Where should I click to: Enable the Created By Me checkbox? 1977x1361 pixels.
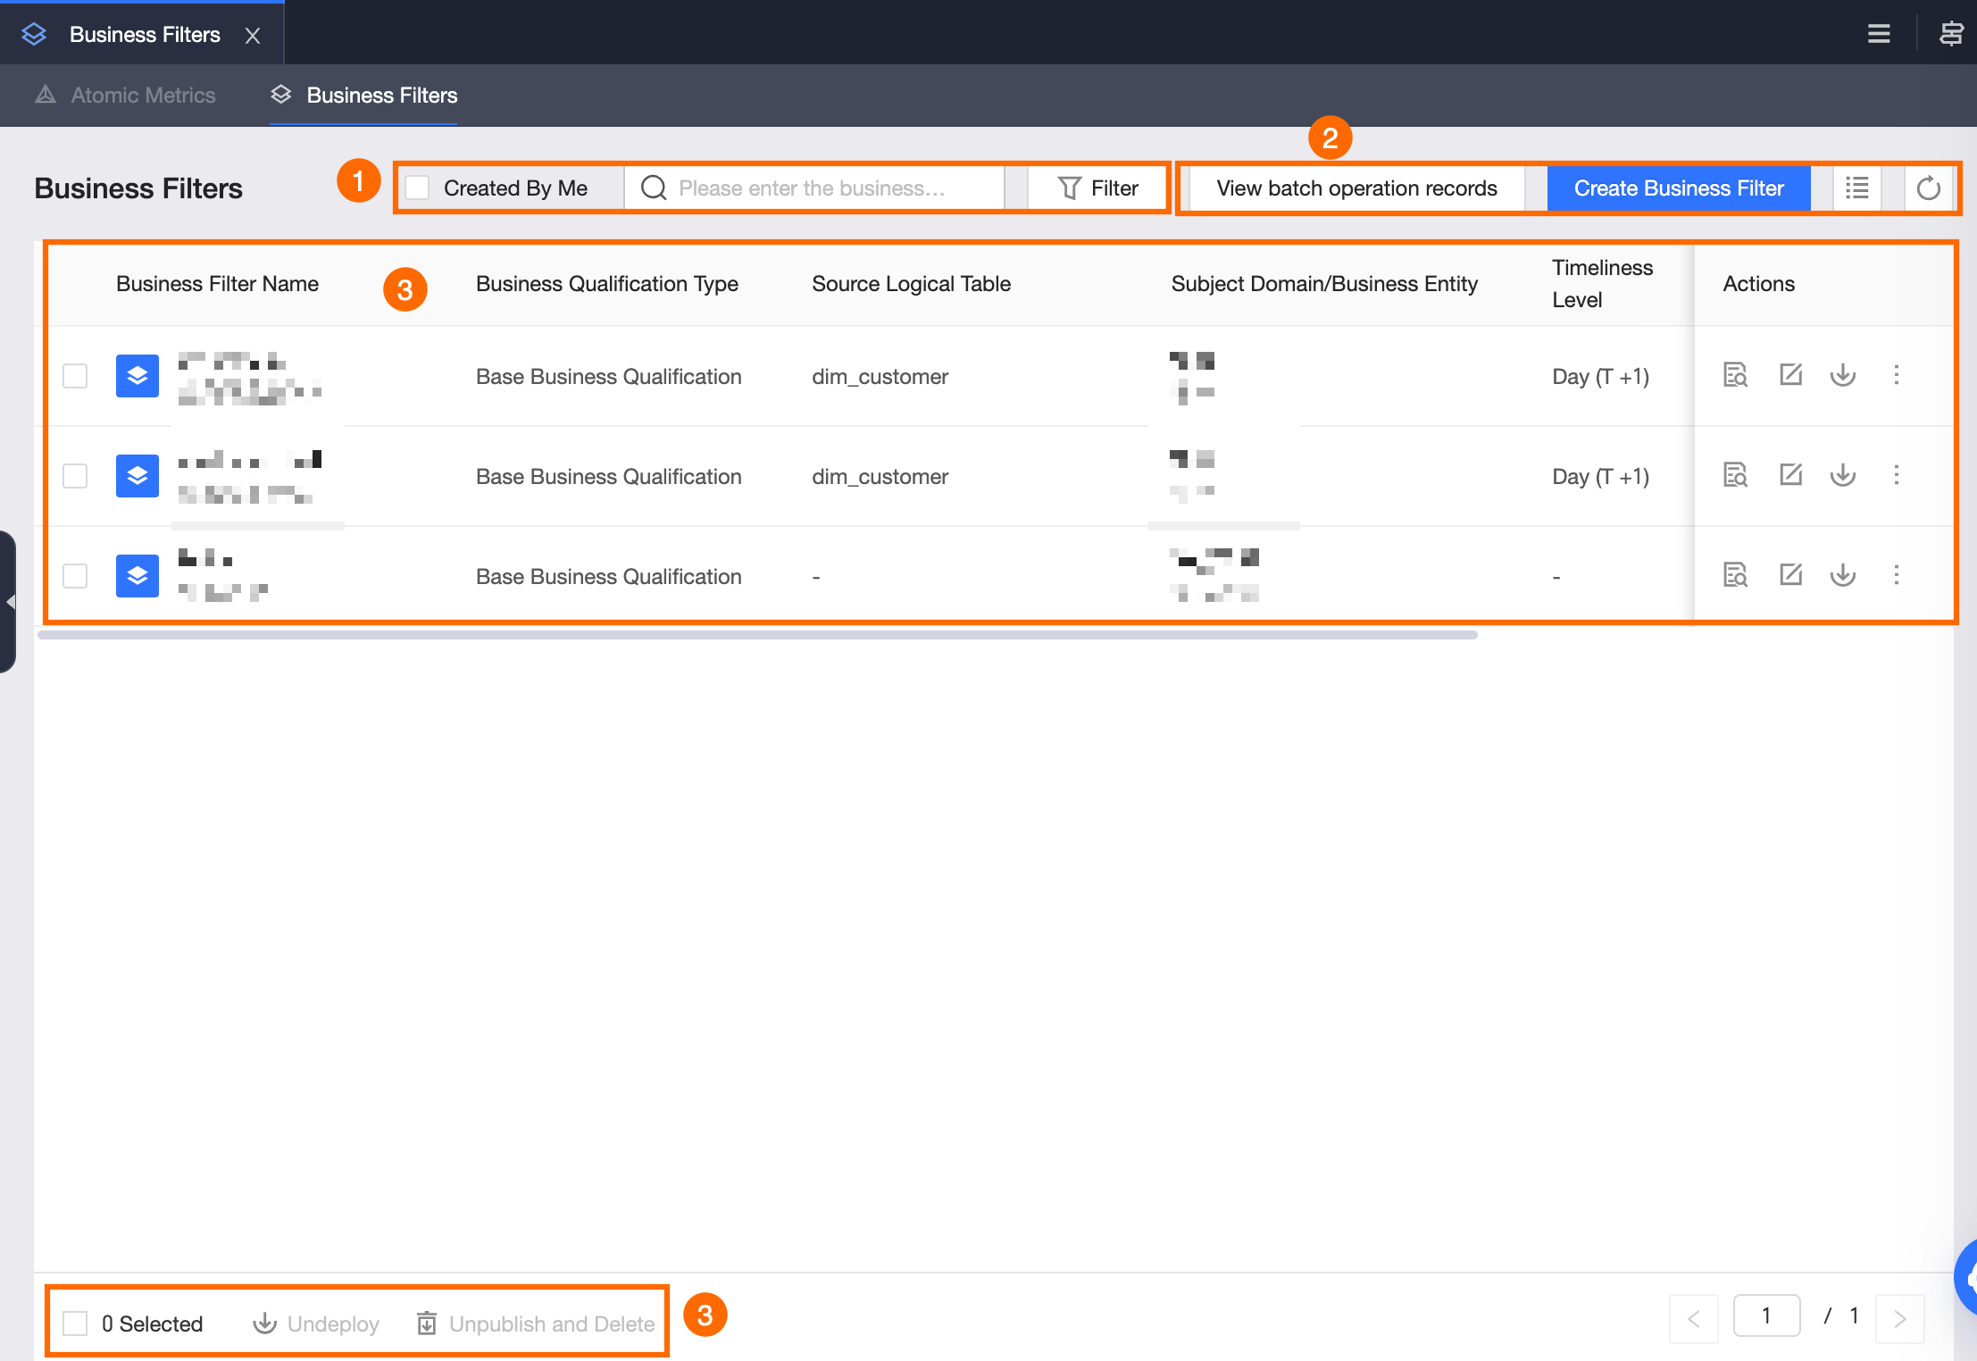418,188
